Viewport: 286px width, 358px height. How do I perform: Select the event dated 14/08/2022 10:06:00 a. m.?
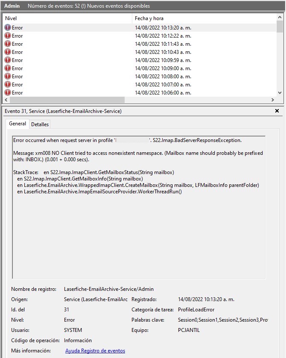[x=140, y=92]
